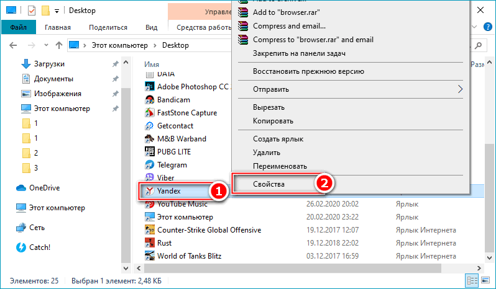Select the Viber shortcut icon
The height and width of the screenshot is (289, 496).
[149, 178]
